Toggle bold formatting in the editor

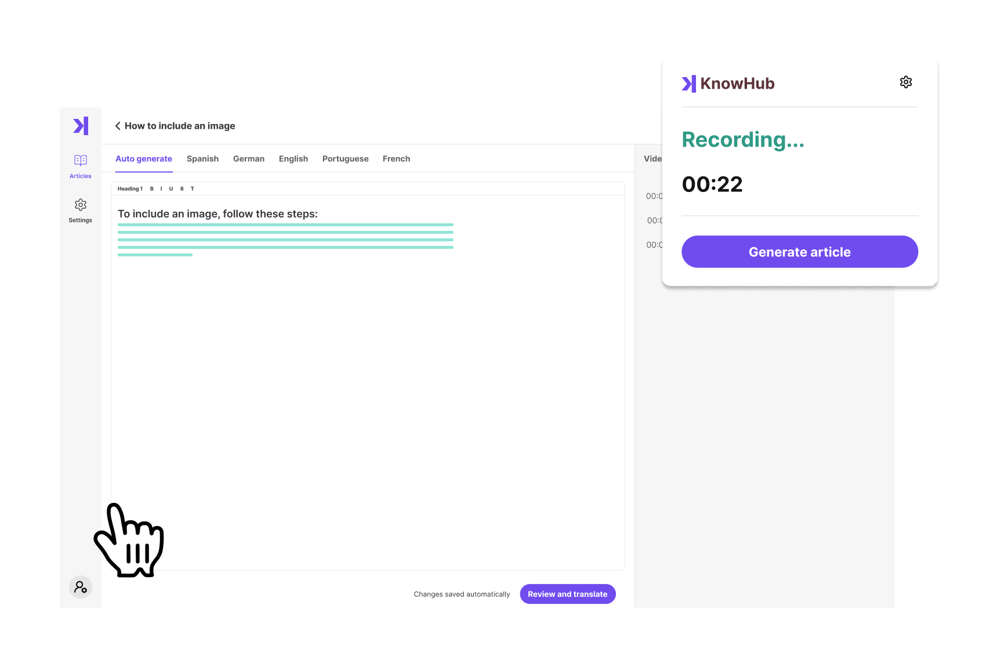click(x=152, y=189)
